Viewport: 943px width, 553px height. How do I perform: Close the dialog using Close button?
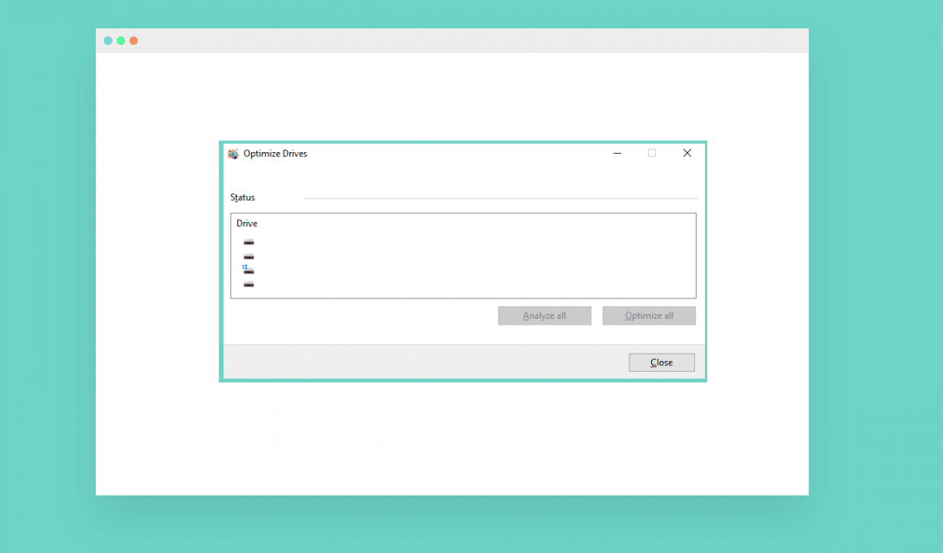pyautogui.click(x=662, y=362)
